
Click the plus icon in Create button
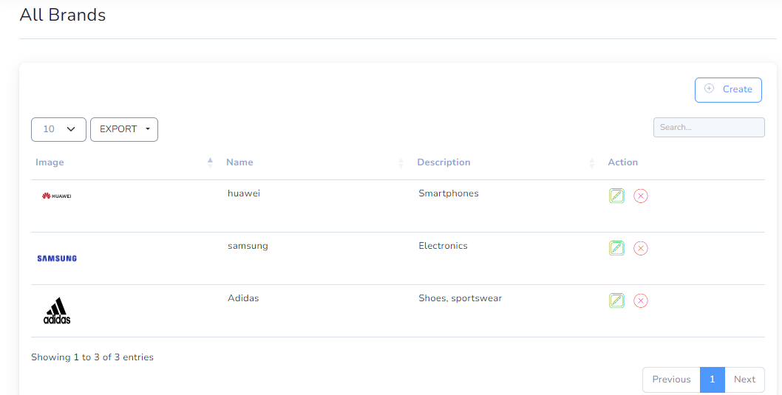709,89
